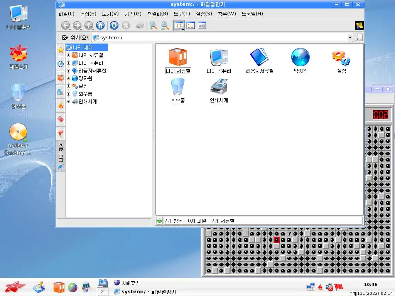Image resolution: width=395 pixels, height=296 pixels.
Task: Select the 회수통 trash in main pane
Action: pos(178,90)
